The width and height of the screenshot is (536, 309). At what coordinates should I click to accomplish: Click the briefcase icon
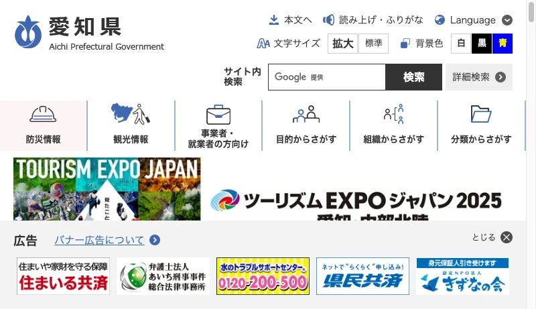(218, 115)
